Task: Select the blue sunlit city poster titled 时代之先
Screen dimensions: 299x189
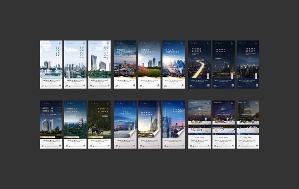Action: (x=173, y=65)
